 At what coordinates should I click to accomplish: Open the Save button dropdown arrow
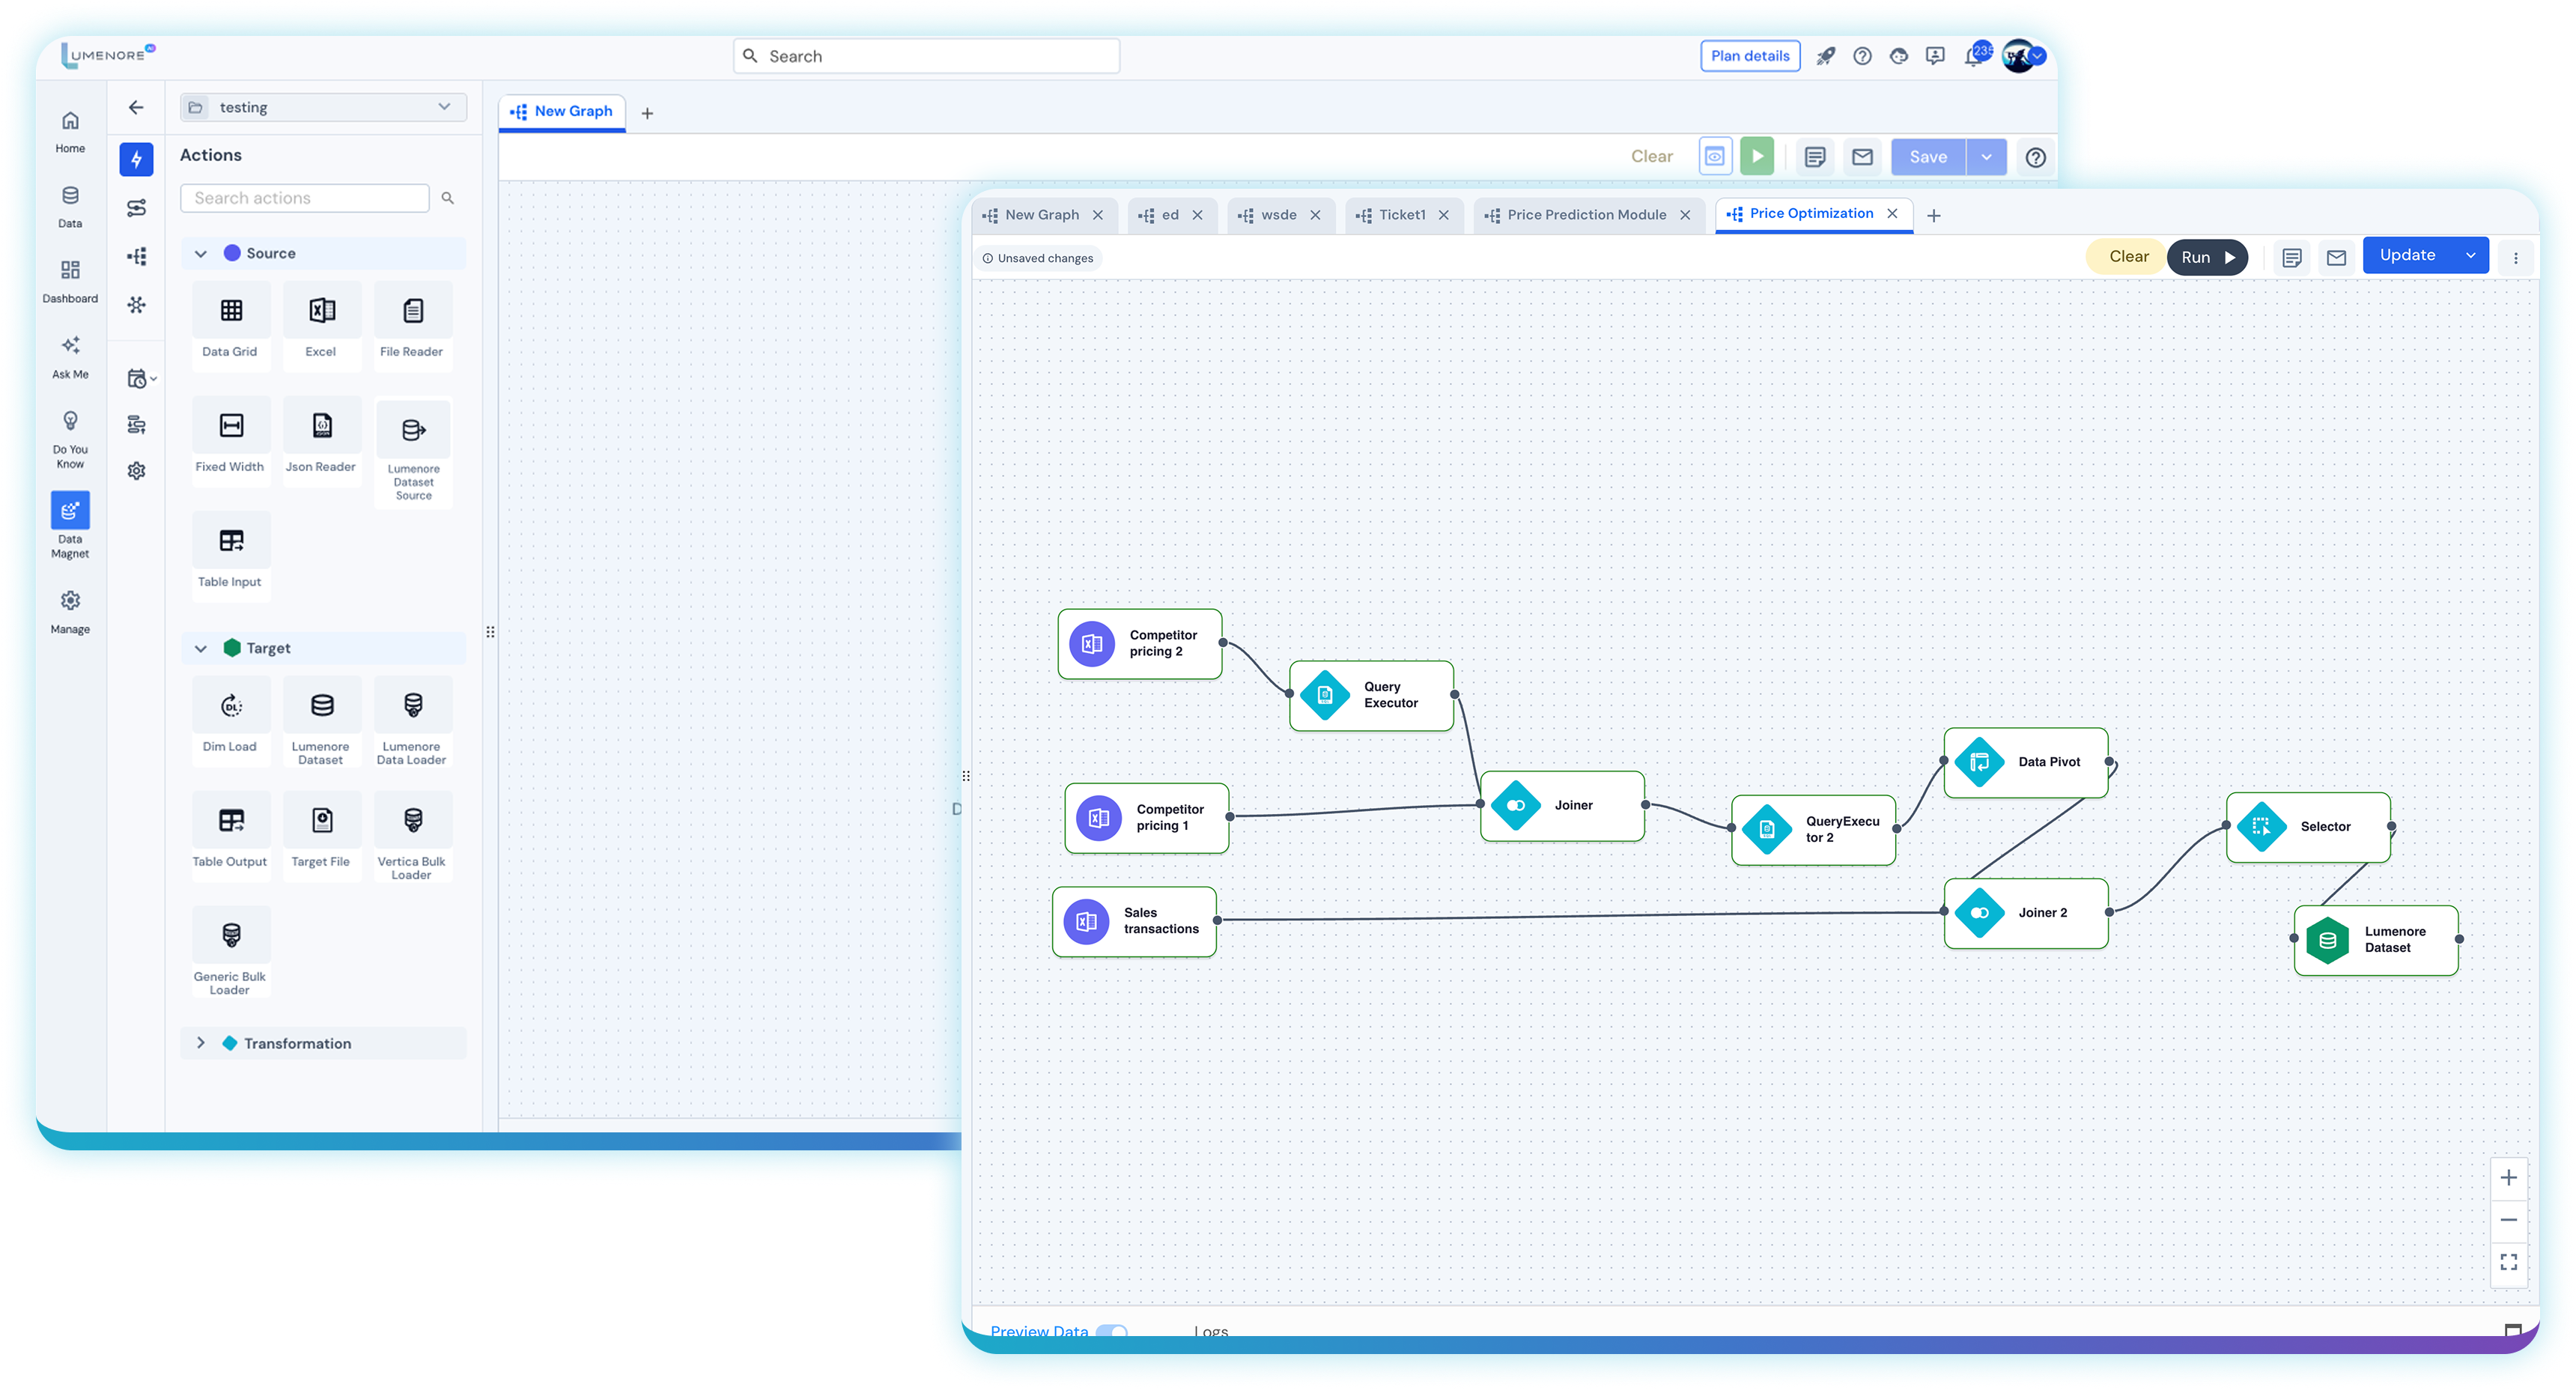click(1986, 157)
